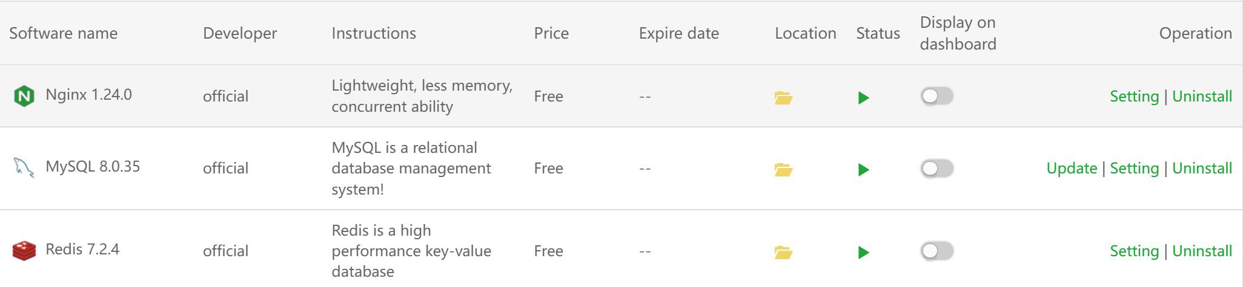Open Nginx Setting link

click(x=1134, y=96)
